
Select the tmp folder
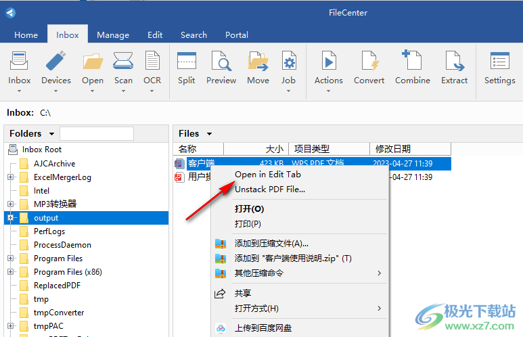tap(41, 299)
